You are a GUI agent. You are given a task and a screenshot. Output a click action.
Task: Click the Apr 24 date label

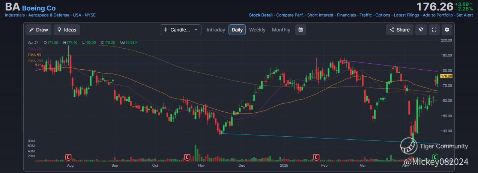[33, 43]
